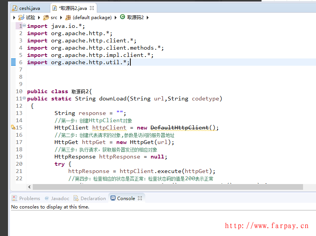316x236 pixels.
Task: Click the default package icon in breadcrumb
Action: pos(68,18)
